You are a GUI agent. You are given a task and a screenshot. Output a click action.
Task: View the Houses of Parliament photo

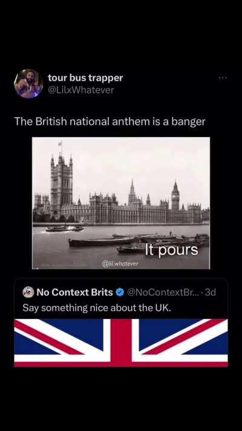point(121,203)
